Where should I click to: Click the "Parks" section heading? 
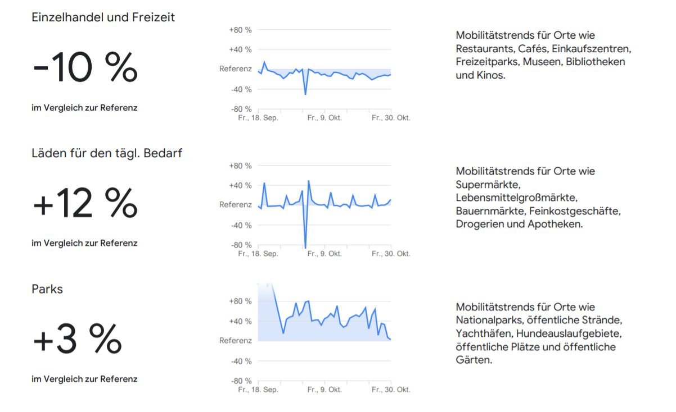pos(47,289)
